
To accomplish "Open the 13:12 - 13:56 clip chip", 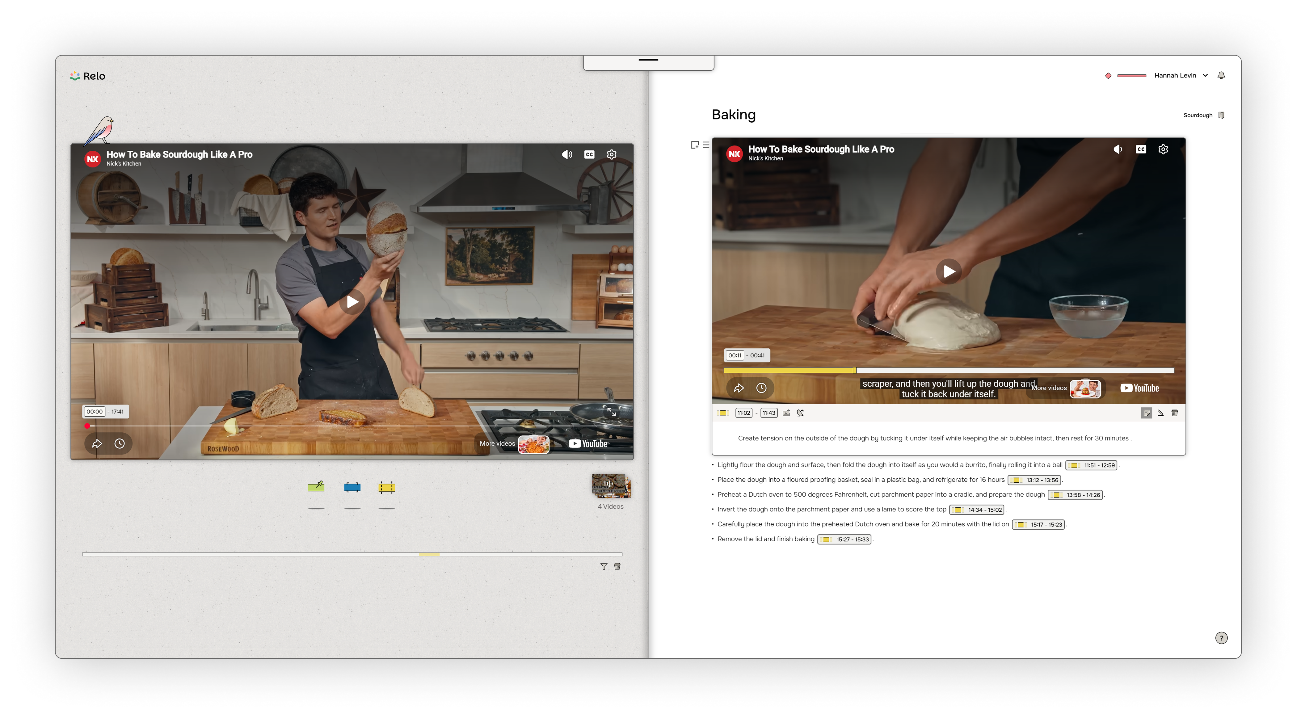I will [1034, 480].
